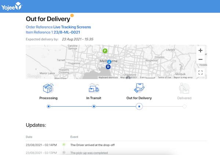Click Croydon on the map
This screenshot has height=155, width=220.
(x=159, y=57)
